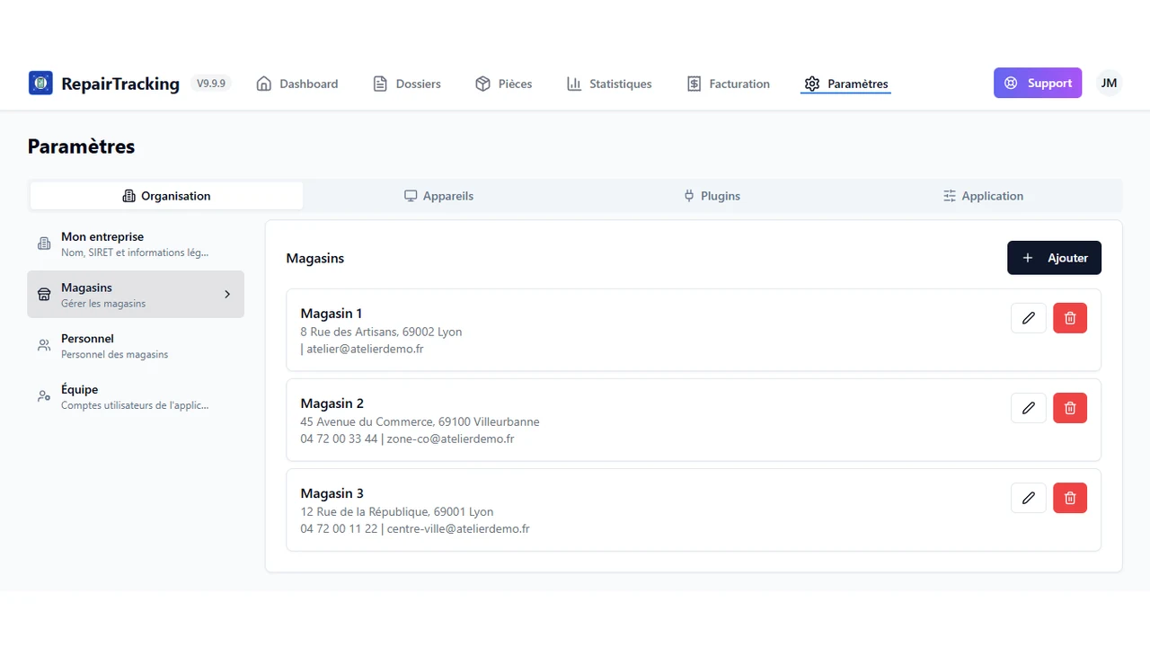Screen dimensions: 1150x647
Task: View the Statistiques page
Action: pyautogui.click(x=609, y=84)
